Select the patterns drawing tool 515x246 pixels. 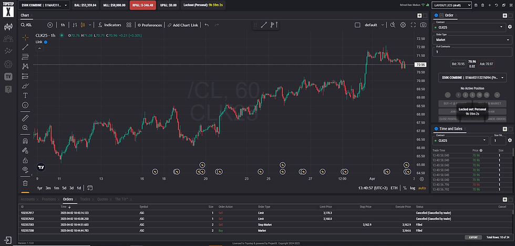25,66
